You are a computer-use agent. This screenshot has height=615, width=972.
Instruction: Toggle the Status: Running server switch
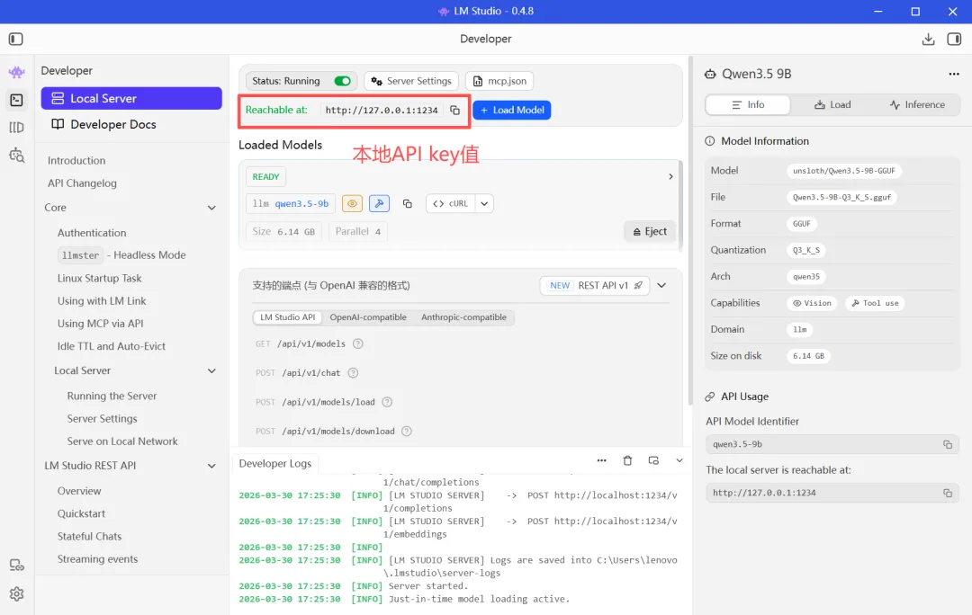(x=342, y=81)
